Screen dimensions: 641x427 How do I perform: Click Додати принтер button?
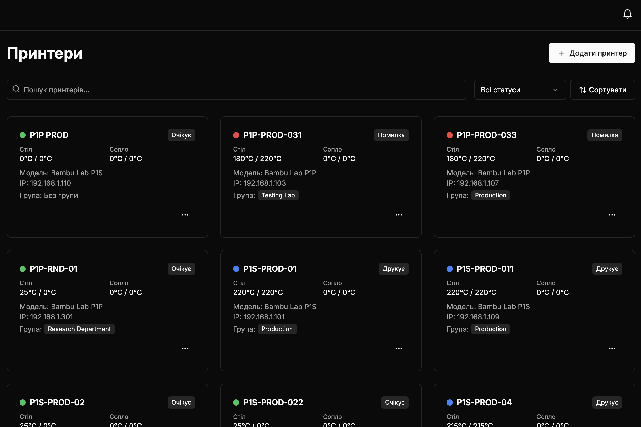pyautogui.click(x=592, y=53)
